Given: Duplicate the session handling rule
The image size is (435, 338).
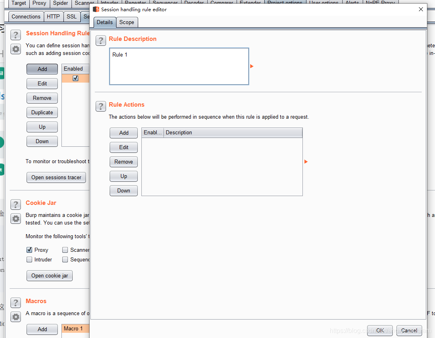Looking at the screenshot, I should pos(42,112).
